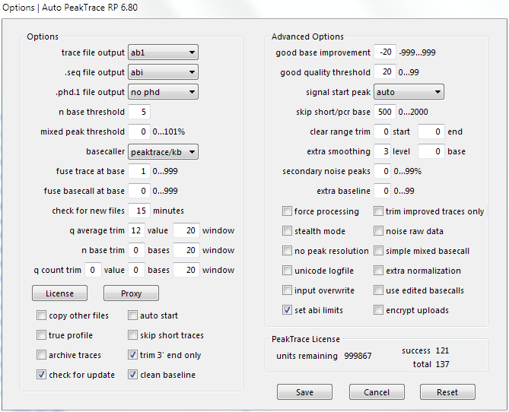The image size is (509, 412).
Task: Click the check for new files minutes field
Action: (139, 211)
